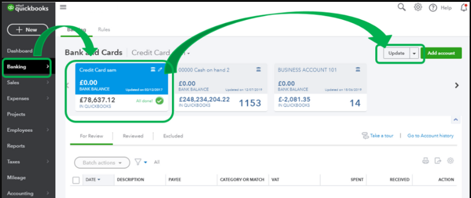Click the export icon above the table
The width and height of the screenshot is (471, 198).
click(x=438, y=161)
